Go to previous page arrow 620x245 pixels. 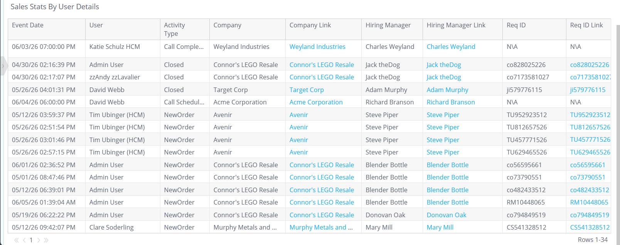24,240
